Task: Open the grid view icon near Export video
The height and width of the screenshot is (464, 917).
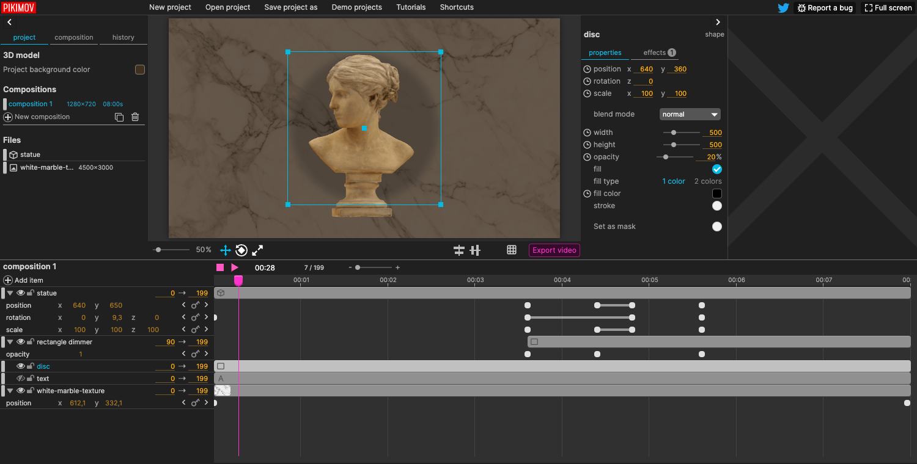Action: 512,250
